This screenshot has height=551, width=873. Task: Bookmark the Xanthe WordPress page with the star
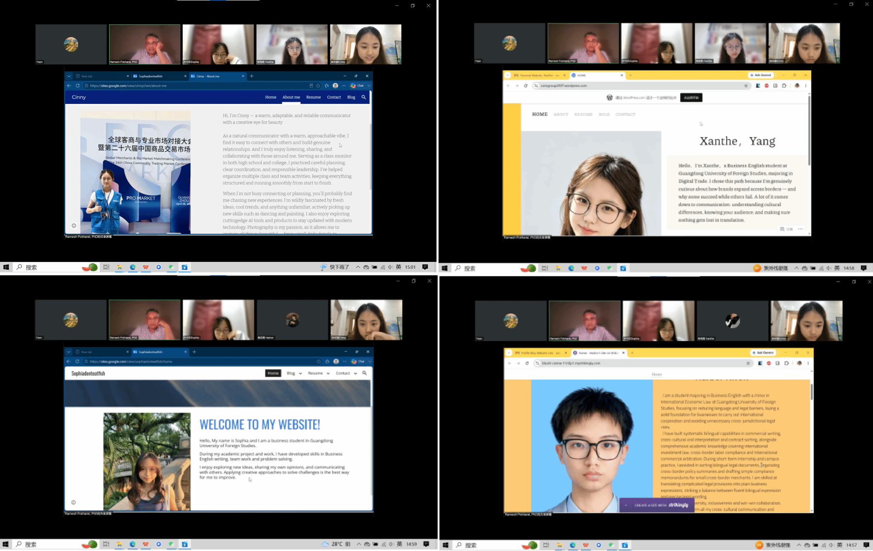click(x=746, y=86)
